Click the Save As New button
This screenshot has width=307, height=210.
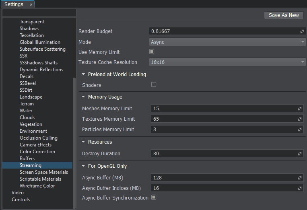(x=284, y=15)
